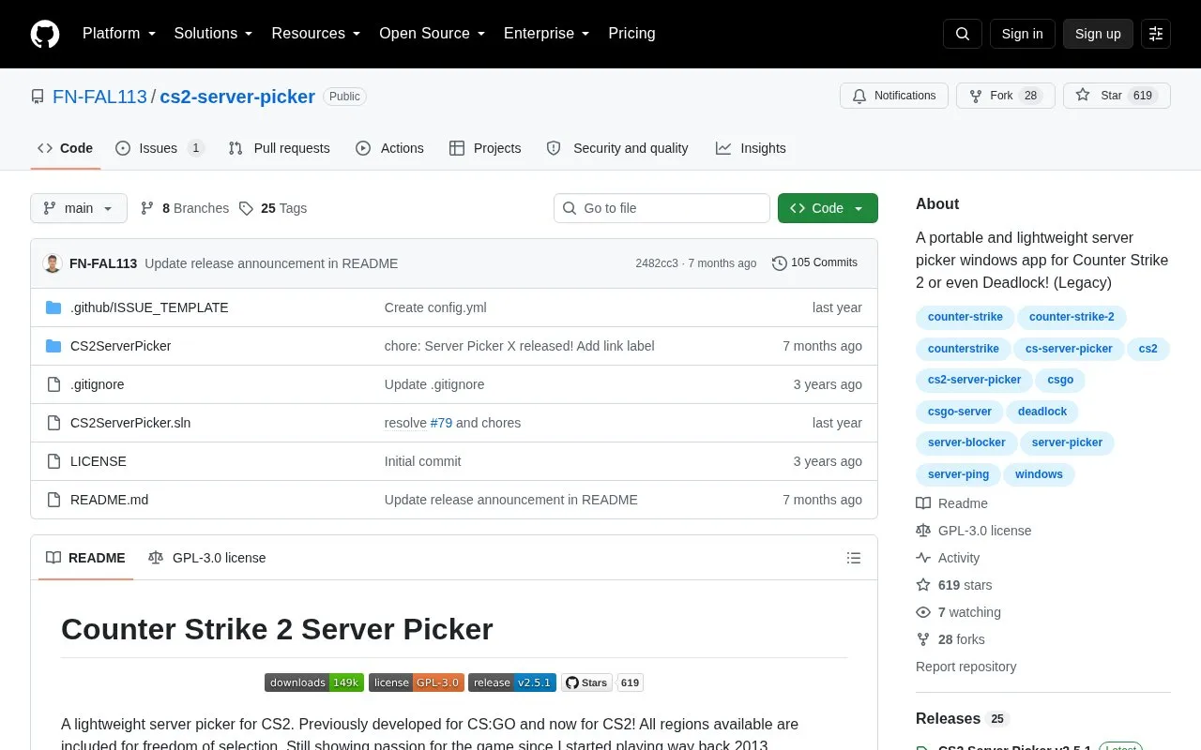
Task: Star the repository
Action: click(x=1117, y=96)
